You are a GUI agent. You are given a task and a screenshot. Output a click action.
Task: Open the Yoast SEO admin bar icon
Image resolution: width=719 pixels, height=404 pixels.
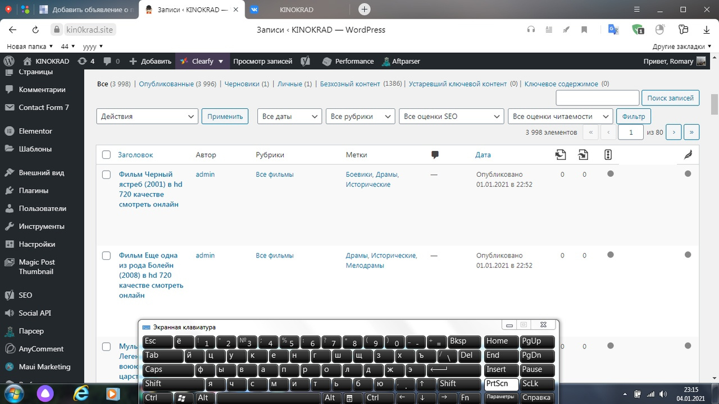click(x=306, y=61)
